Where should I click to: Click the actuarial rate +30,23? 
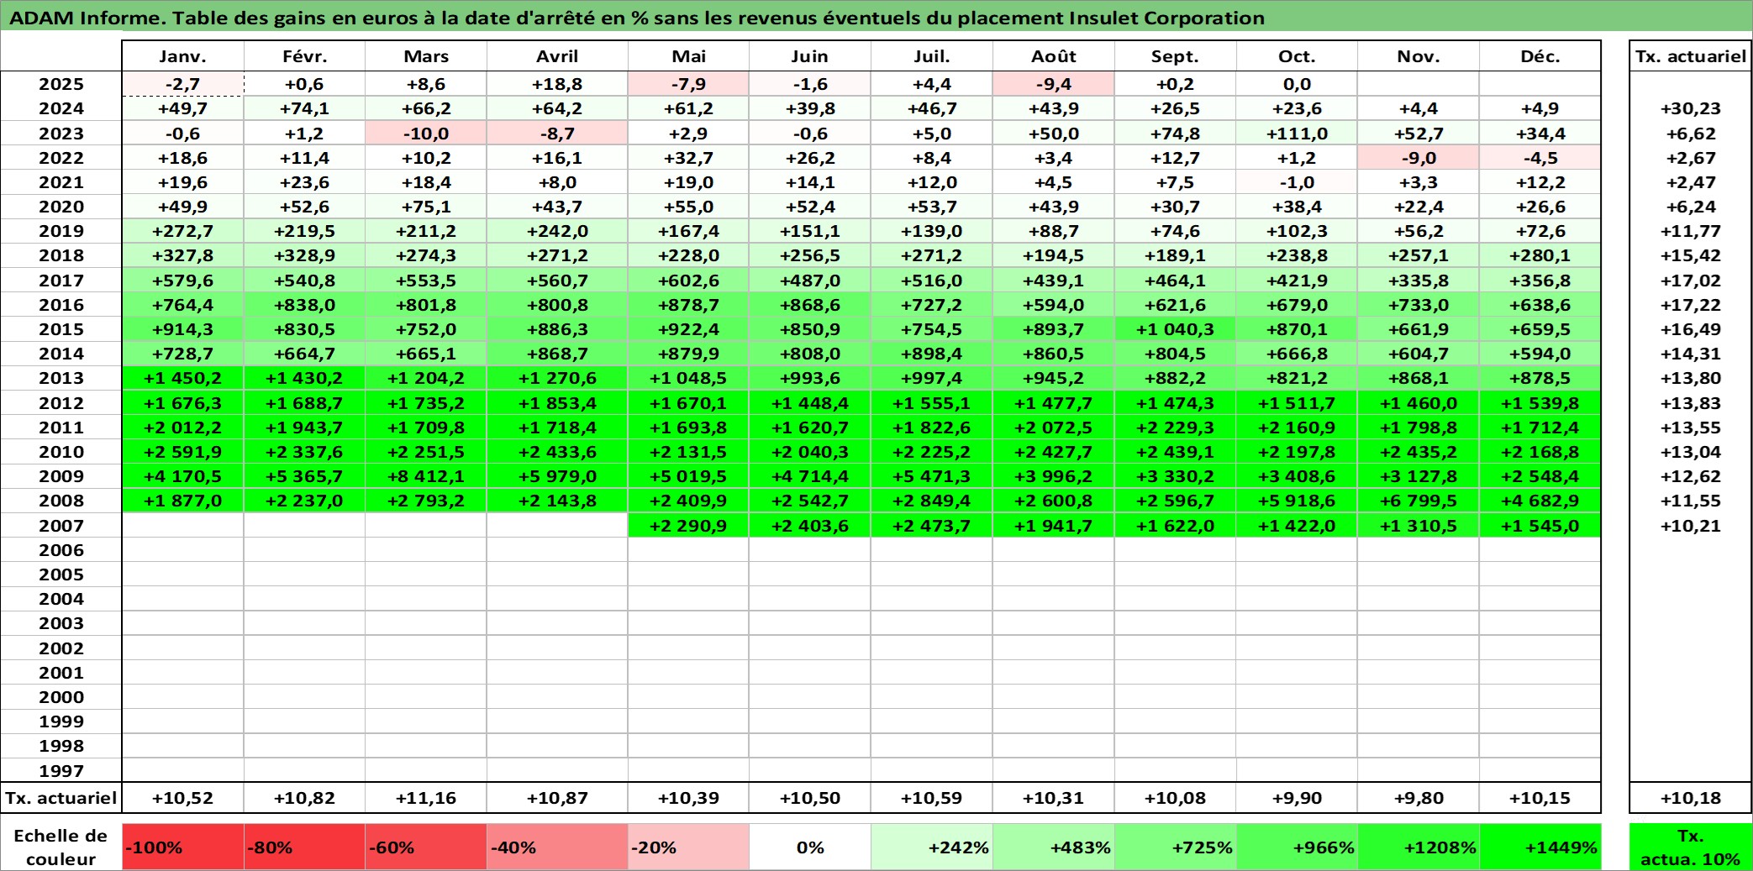coord(1690,108)
